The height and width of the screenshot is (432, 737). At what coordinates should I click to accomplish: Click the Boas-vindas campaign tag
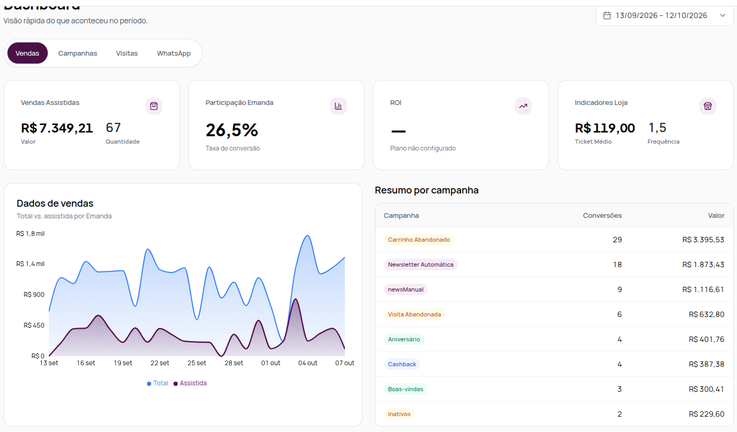point(406,389)
